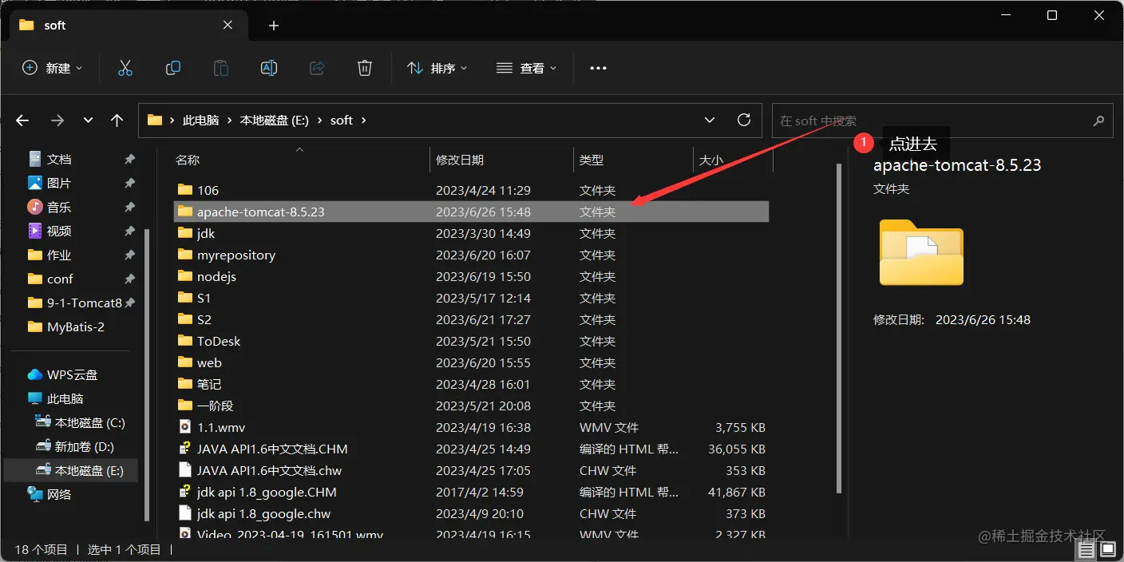
Task: Open the 新建 dropdown menu
Action: click(52, 68)
